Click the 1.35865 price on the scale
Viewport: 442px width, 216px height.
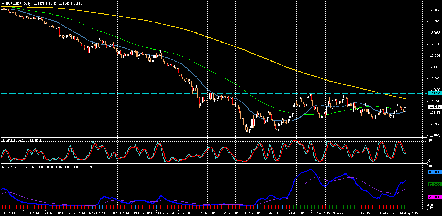(434, 10)
